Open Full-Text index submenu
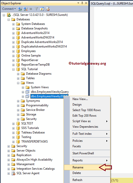 [87, 134]
